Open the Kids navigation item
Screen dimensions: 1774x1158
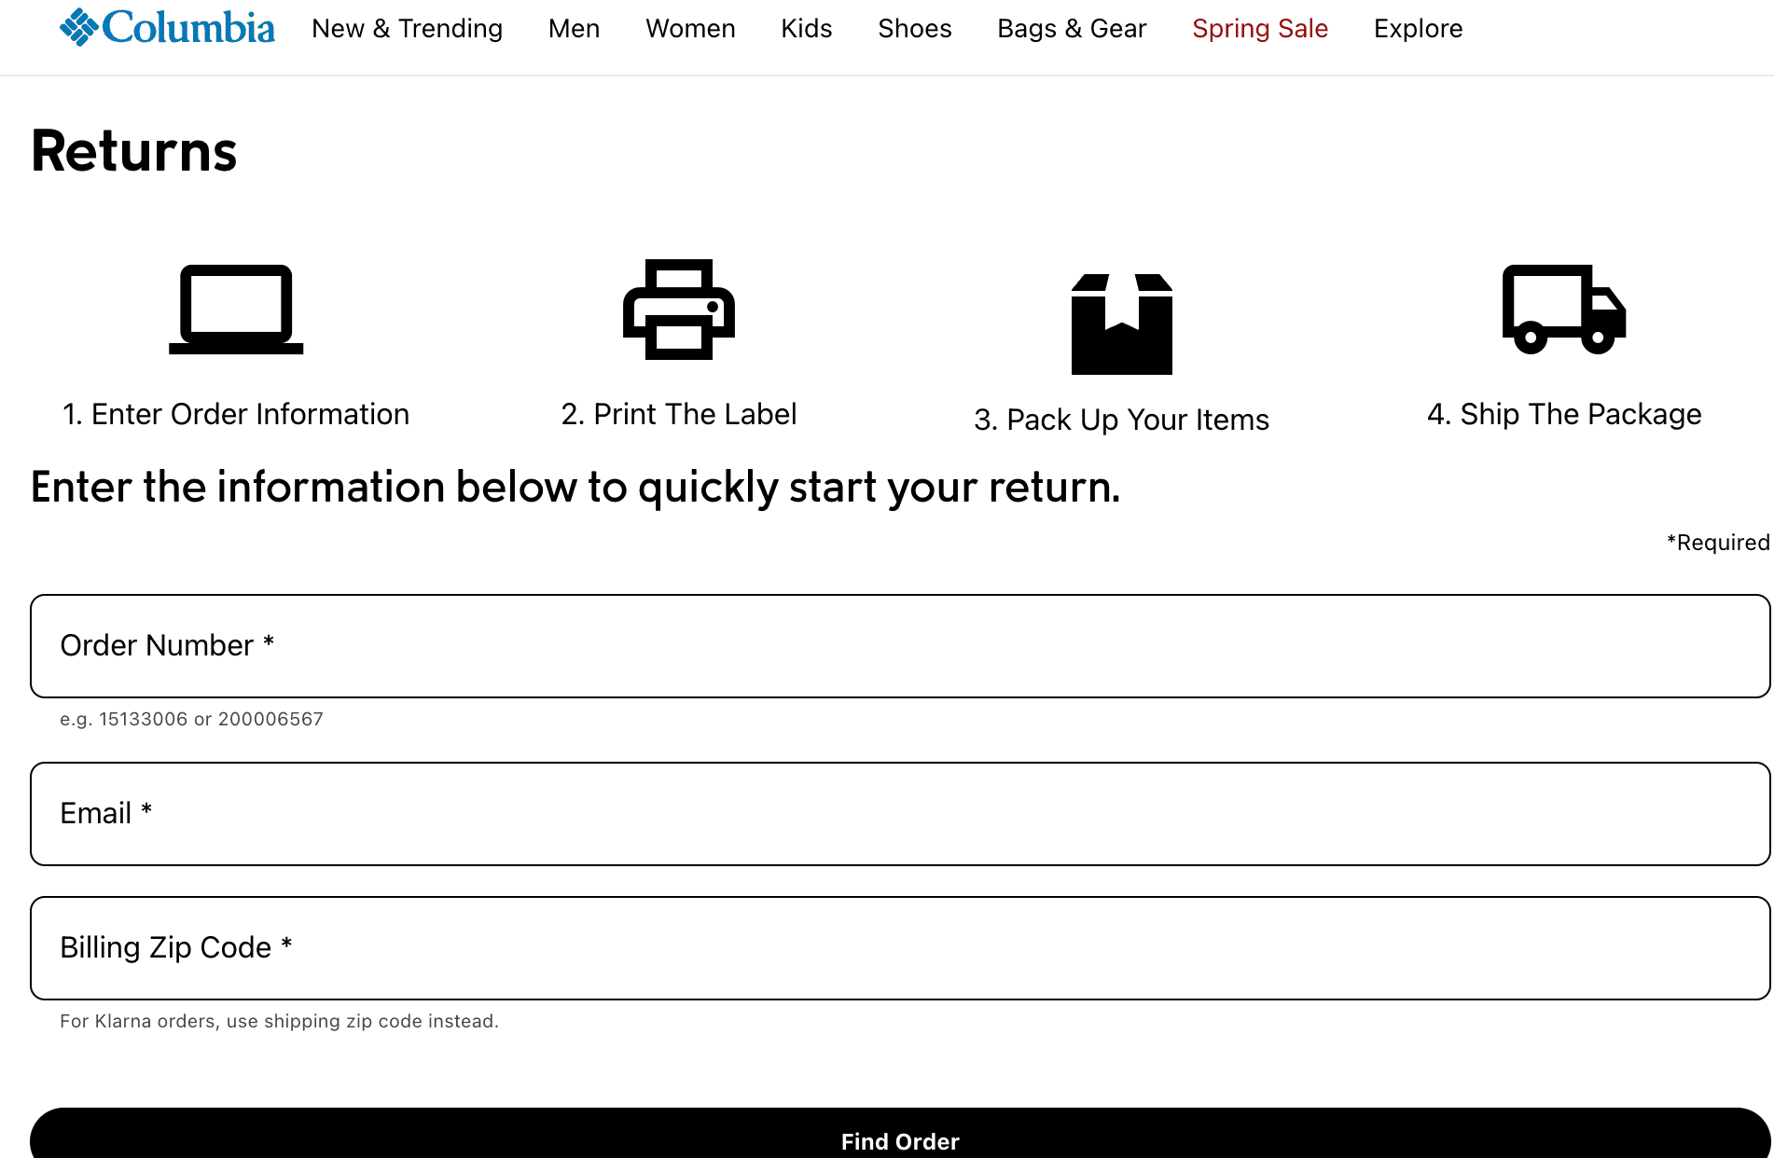(806, 28)
